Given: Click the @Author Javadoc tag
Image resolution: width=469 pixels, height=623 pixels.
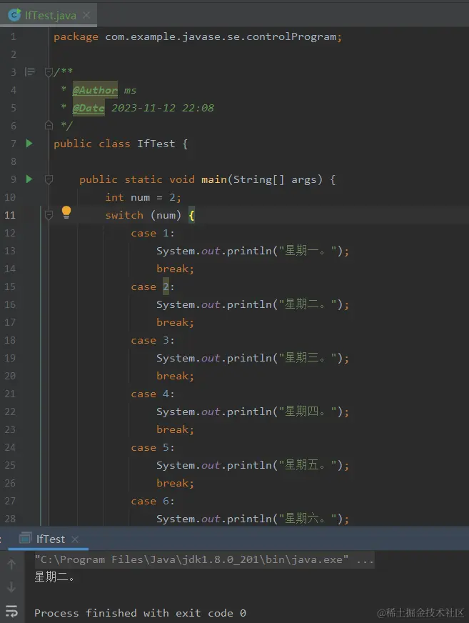Looking at the screenshot, I should click(95, 90).
